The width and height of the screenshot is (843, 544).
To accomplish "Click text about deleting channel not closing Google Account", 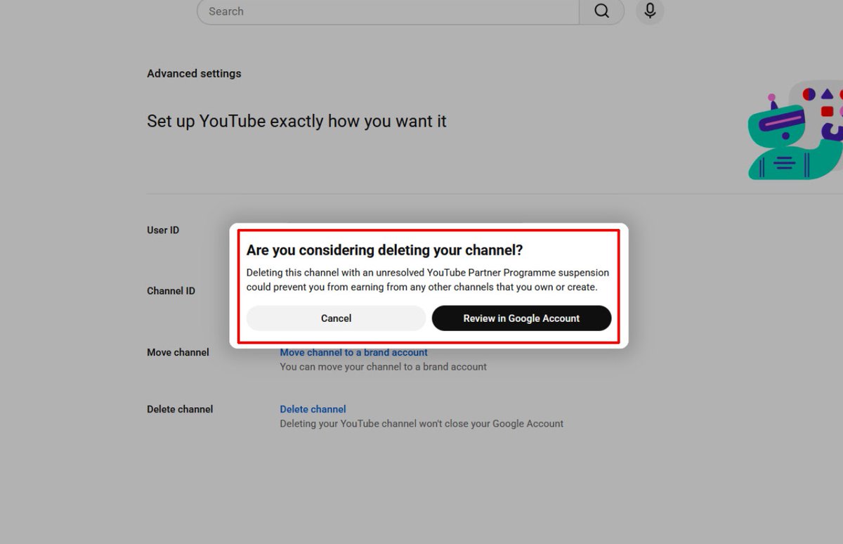I will coord(421,424).
